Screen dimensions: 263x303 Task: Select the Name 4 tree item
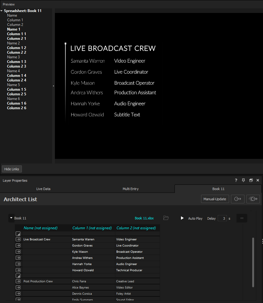[x=13, y=71]
